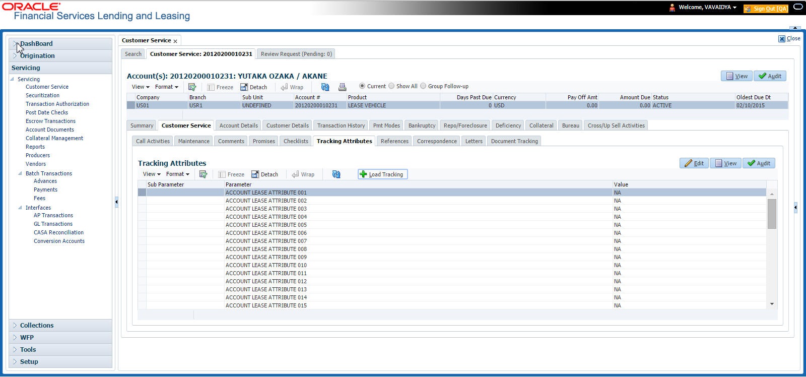
Task: Collapse the Batch Transactions tree node
Action: (x=20, y=173)
